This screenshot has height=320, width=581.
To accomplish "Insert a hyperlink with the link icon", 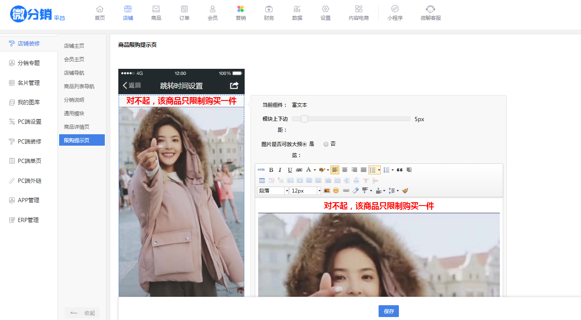I will pos(346,191).
